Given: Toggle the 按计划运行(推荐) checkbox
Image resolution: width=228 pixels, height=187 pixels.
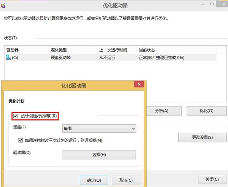Looking at the screenshot, I should [x=15, y=116].
